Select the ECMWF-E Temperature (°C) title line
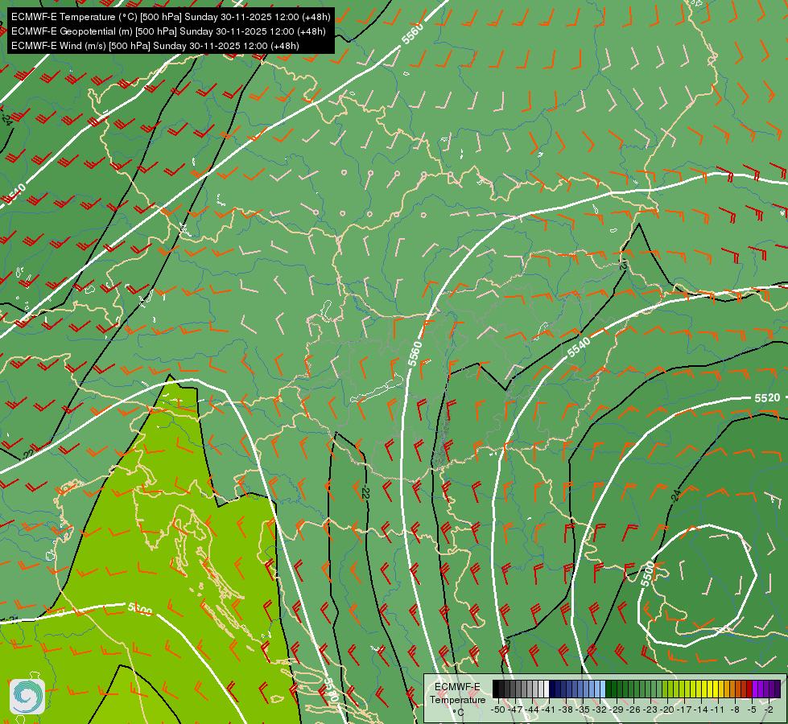This screenshot has height=724, width=788. tap(171, 17)
